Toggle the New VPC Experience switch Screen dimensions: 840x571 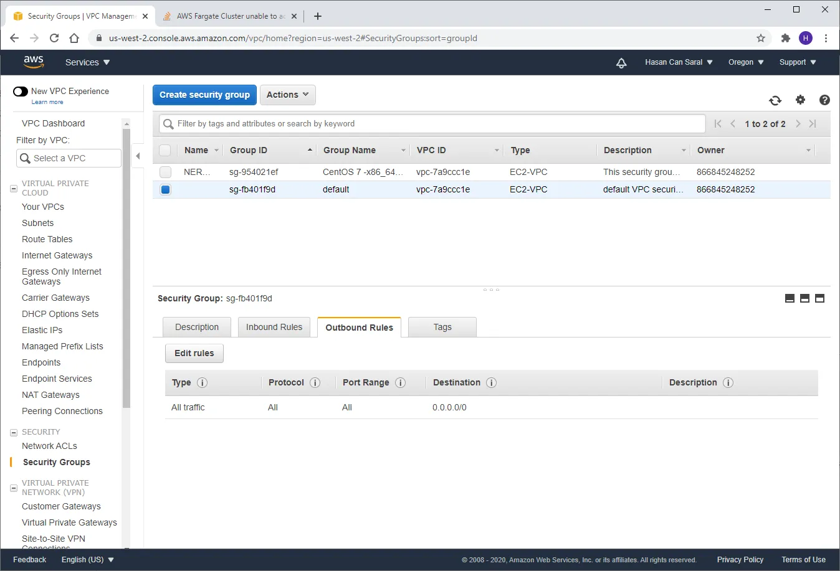coord(21,92)
